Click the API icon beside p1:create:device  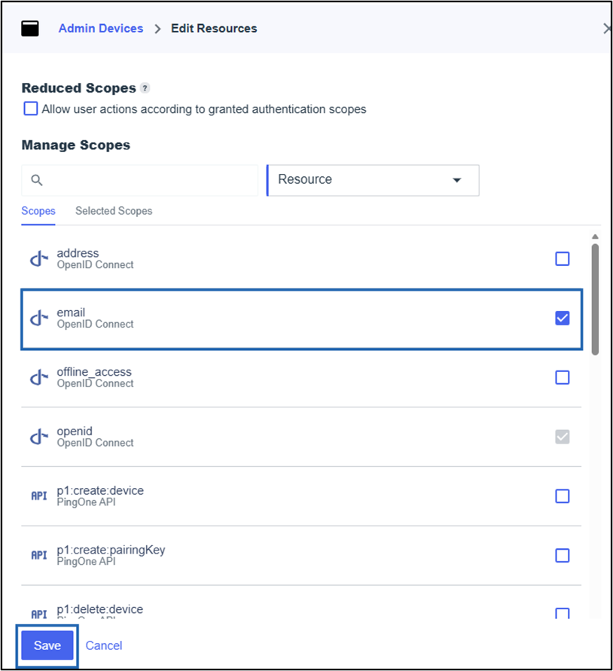point(39,496)
